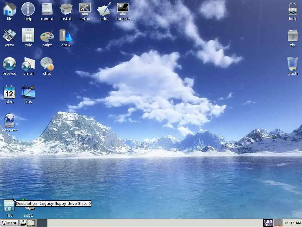Viewport: 302px width, 227px height.
Task: Click the show desktop taskbar icon
Action: [x=23, y=223]
